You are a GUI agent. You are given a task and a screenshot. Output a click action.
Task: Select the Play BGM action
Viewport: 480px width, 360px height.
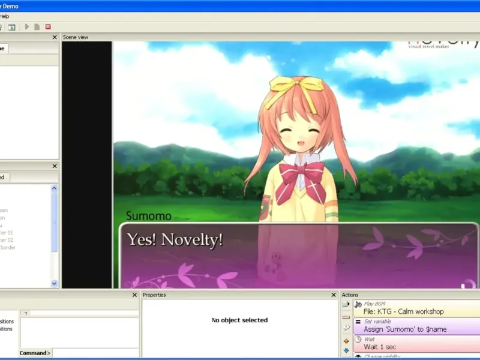tap(416, 308)
